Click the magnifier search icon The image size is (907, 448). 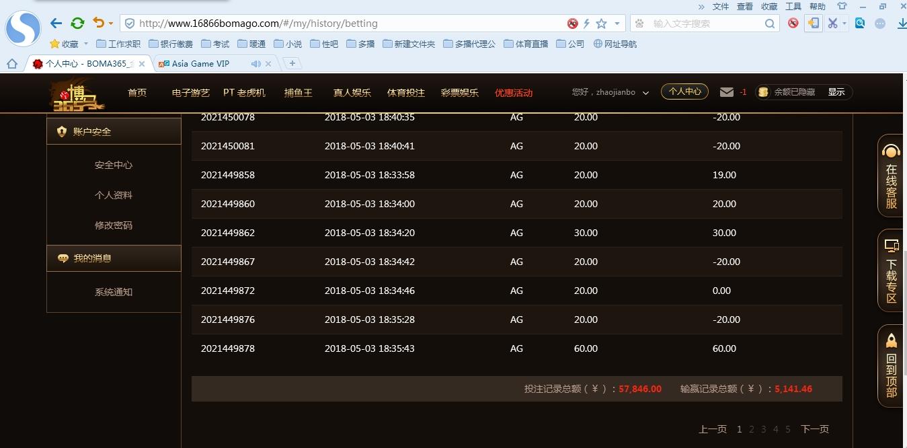770,24
